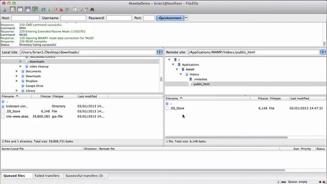Collapse the remote MAMP node

coord(177,70)
